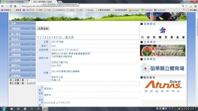This screenshot has height=111, width=198.
Task: Expand the 報名清單 sidebar menu
Action: pos(22,44)
